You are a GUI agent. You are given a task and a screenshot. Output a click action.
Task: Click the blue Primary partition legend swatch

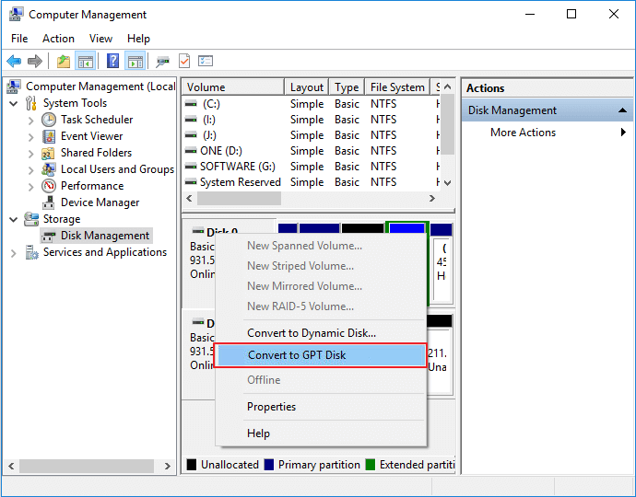(269, 465)
